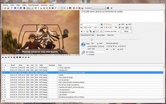The height and width of the screenshot is (104, 166).
Task: Click the italic formatting icon
Action: (84, 32)
